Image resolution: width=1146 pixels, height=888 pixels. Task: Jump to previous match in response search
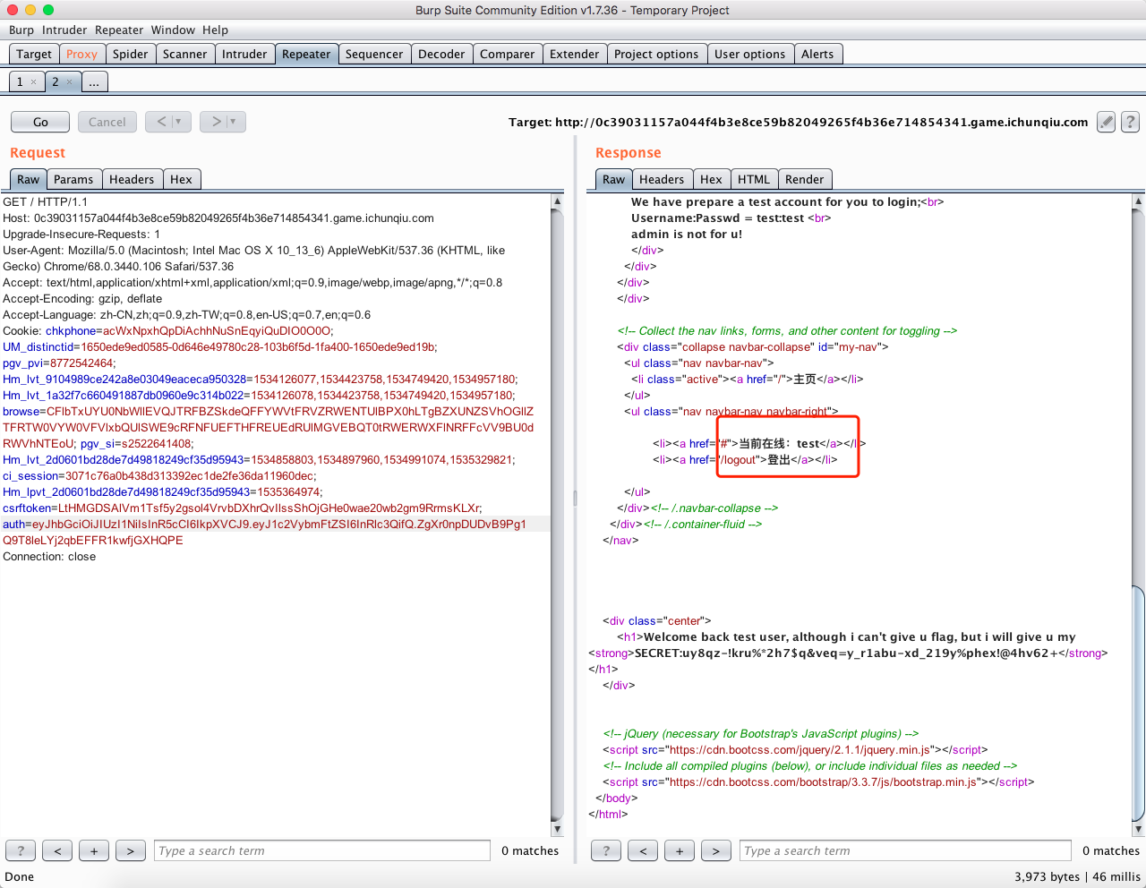[643, 850]
